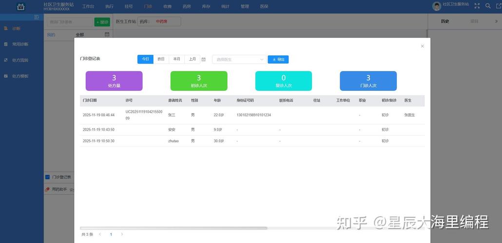
Task: Click ID number 130102198910101234
Action: coord(254,115)
